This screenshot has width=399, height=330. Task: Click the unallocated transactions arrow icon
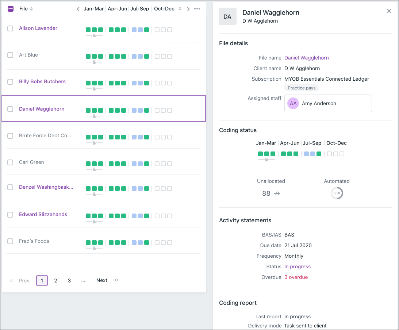[277, 193]
